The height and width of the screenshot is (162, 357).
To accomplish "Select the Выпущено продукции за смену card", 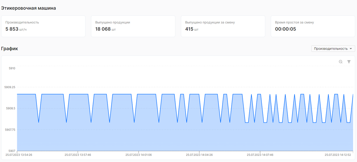I will 223,26.
